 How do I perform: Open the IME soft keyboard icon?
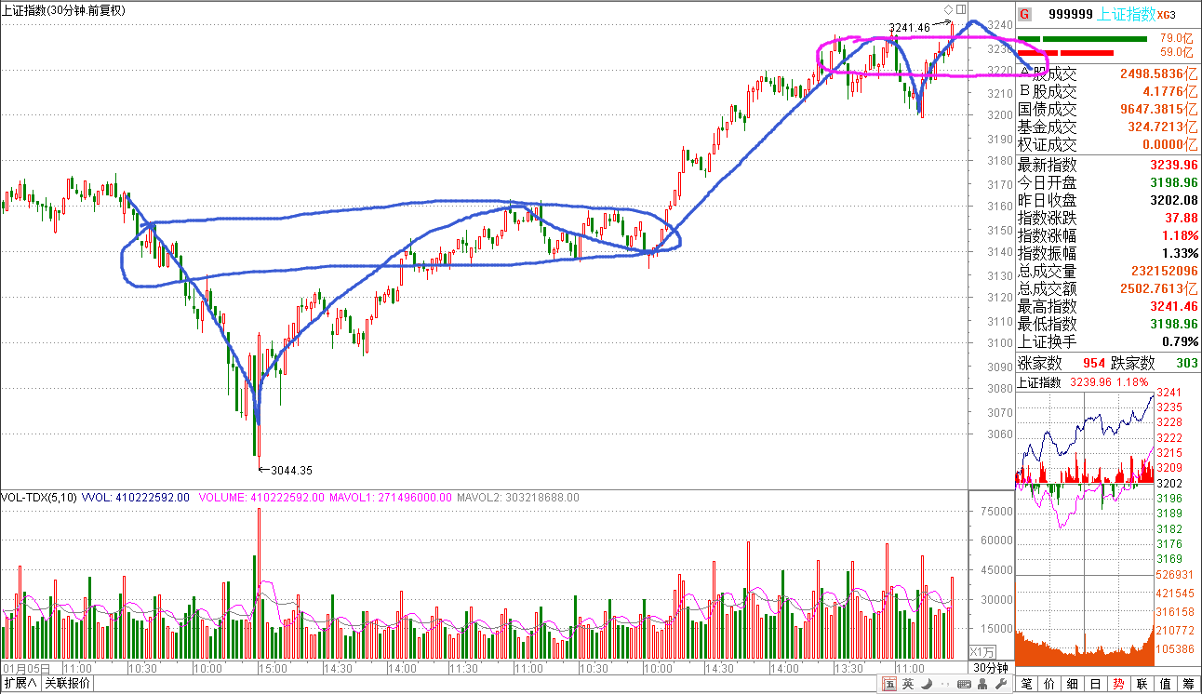965,685
